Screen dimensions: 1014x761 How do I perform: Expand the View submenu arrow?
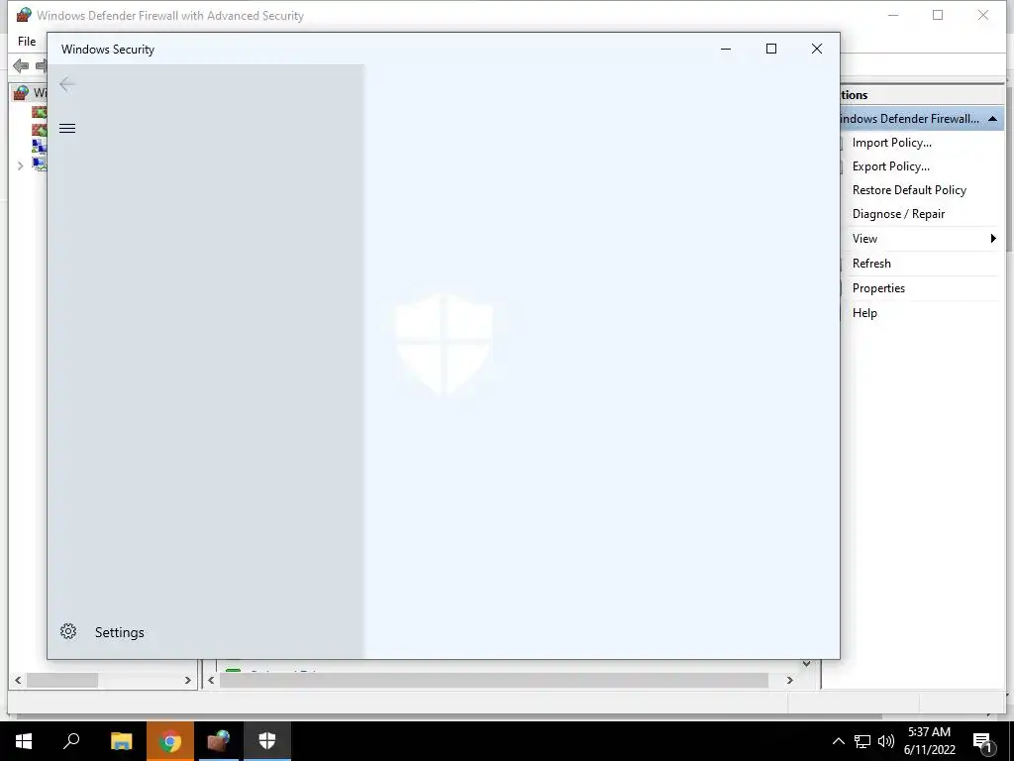click(993, 238)
